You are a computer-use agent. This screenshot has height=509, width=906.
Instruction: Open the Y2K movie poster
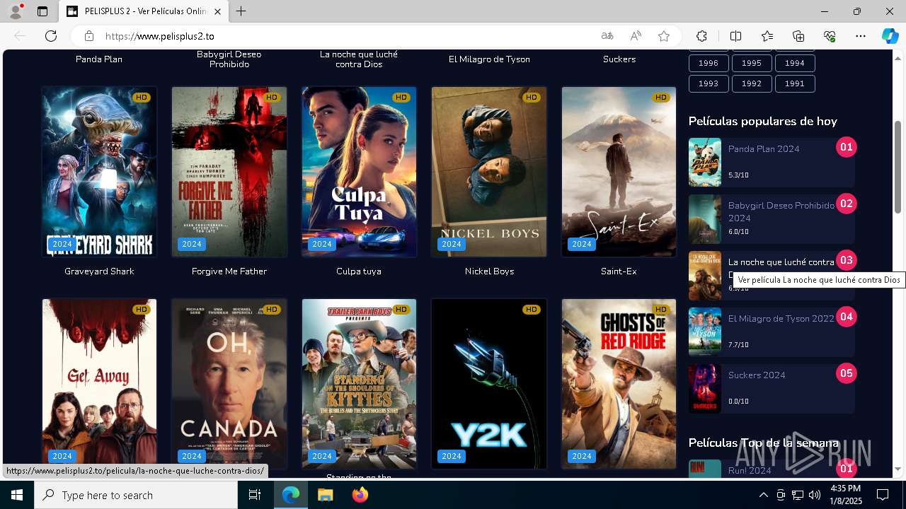[489, 384]
